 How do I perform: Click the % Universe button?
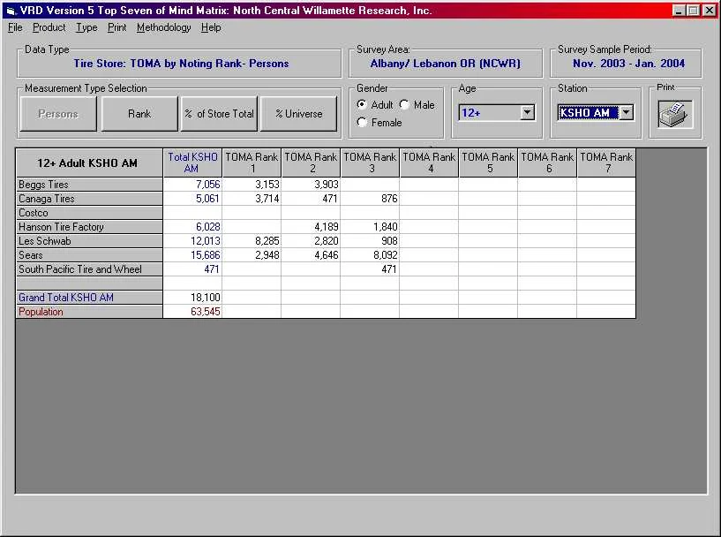[299, 114]
